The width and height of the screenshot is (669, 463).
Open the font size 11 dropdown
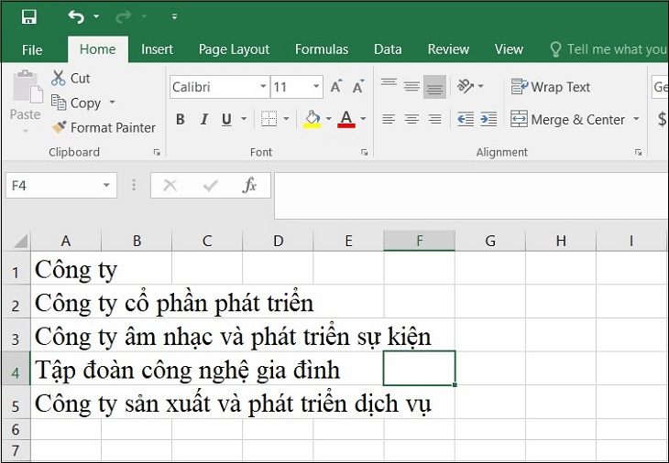click(x=316, y=86)
